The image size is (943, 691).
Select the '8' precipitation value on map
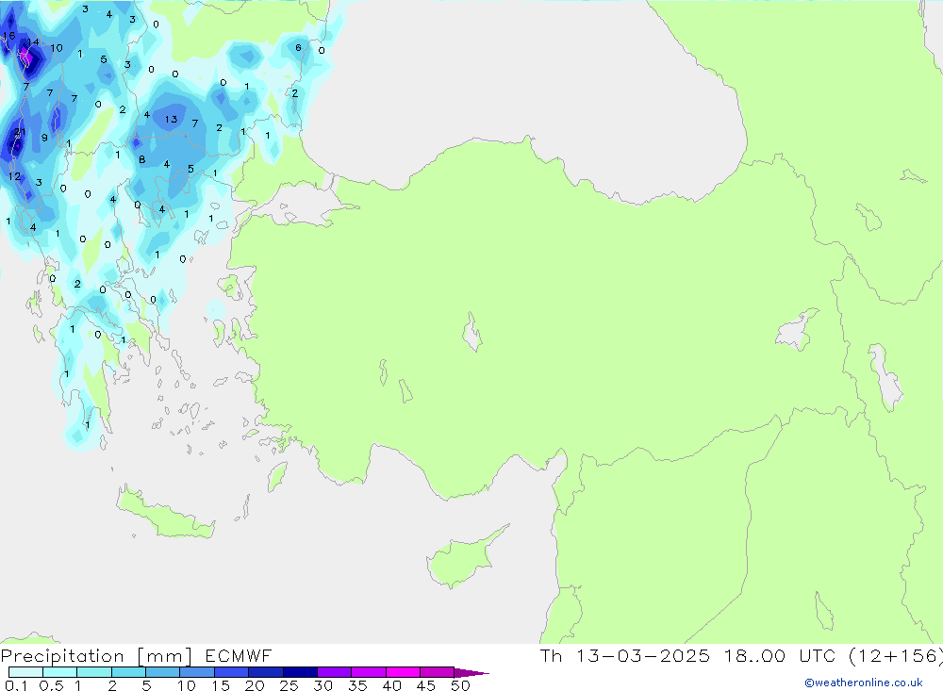[x=142, y=160]
